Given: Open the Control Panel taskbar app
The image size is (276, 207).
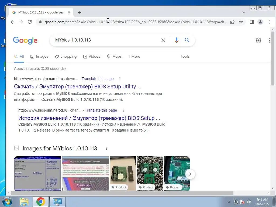Looking at the screenshot, I should 57,202.
